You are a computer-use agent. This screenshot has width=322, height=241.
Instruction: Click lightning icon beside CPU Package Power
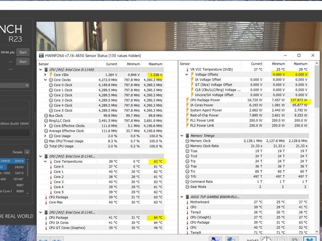[187, 100]
